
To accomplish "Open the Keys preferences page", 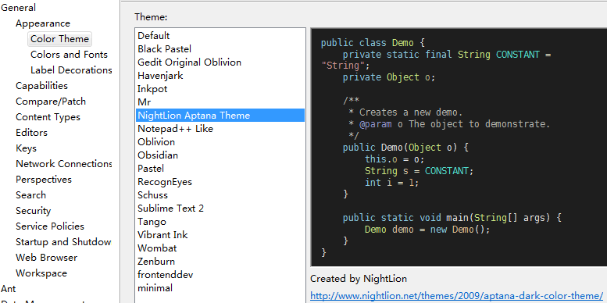I will [26, 148].
